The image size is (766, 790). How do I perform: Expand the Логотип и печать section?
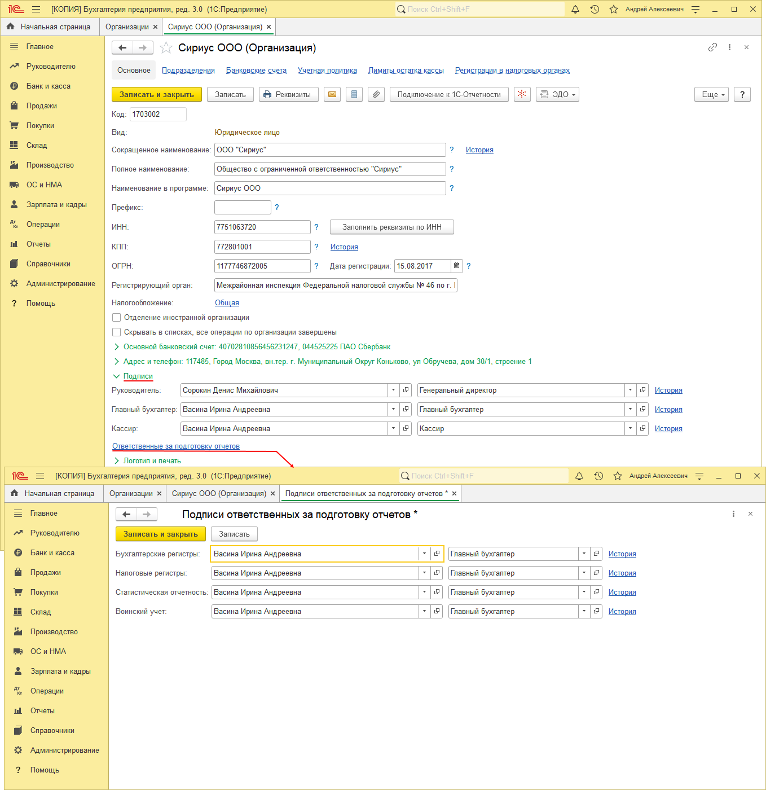[x=117, y=461]
